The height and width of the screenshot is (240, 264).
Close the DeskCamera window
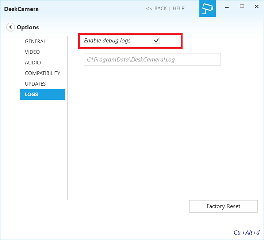pyautogui.click(x=256, y=7)
